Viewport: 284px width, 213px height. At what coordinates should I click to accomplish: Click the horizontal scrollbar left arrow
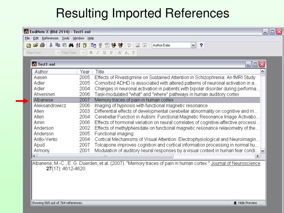point(34,156)
